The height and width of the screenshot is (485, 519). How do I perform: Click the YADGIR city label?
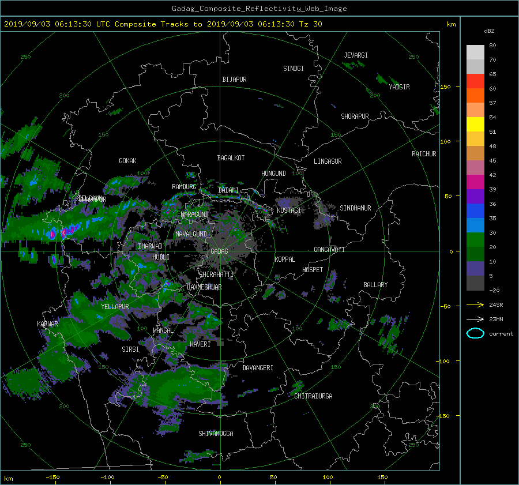(x=399, y=87)
